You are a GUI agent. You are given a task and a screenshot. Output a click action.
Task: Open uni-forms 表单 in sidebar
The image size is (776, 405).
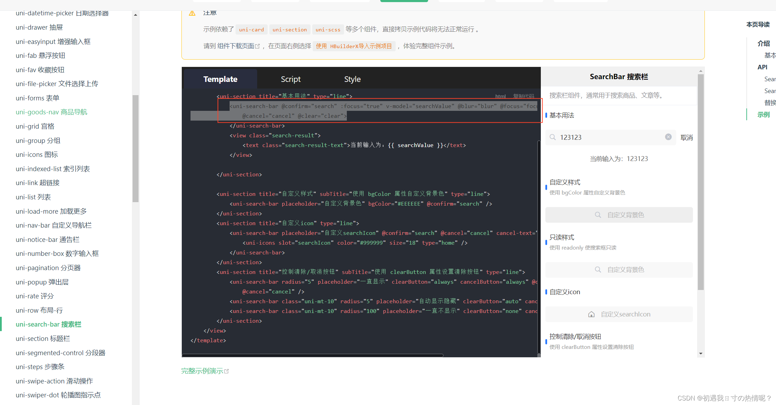tap(37, 98)
